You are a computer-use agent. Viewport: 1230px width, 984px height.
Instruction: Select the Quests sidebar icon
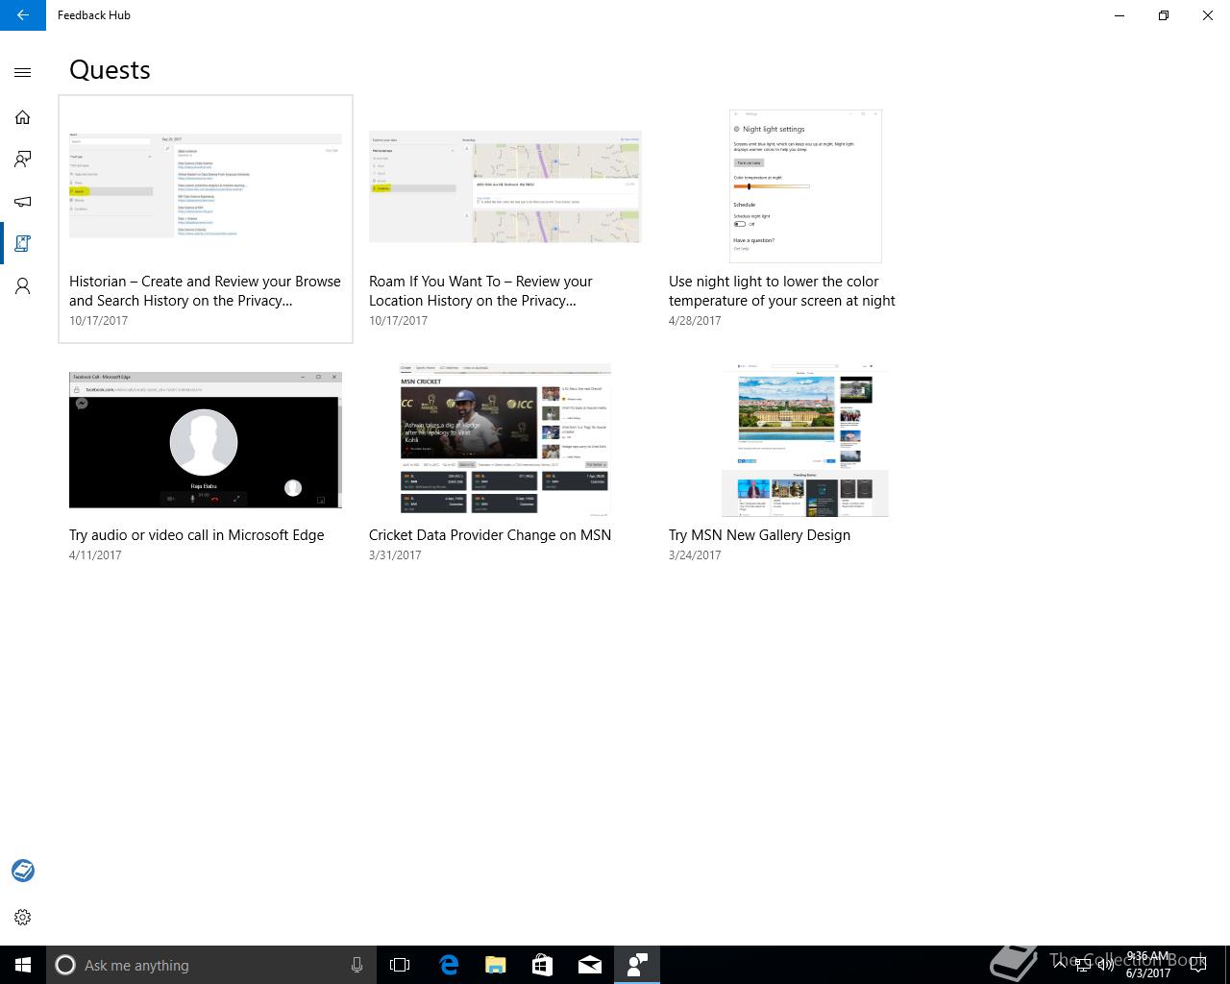click(23, 244)
